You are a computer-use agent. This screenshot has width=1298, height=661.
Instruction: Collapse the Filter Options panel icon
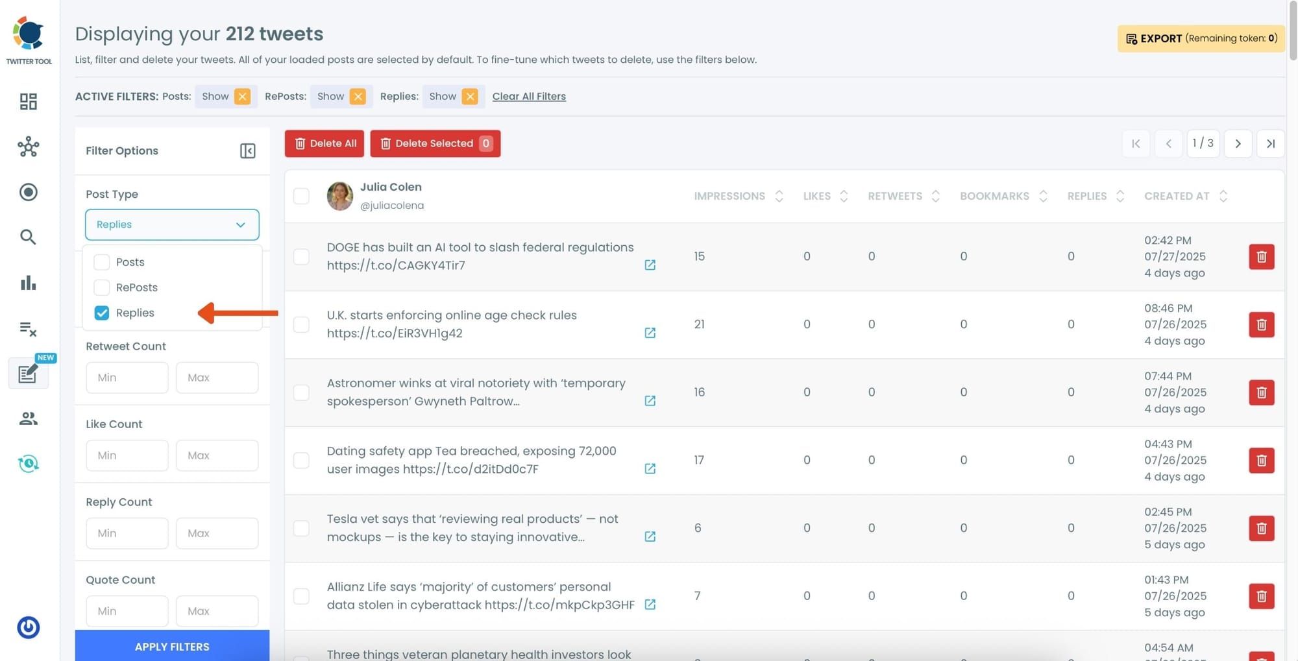tap(247, 150)
